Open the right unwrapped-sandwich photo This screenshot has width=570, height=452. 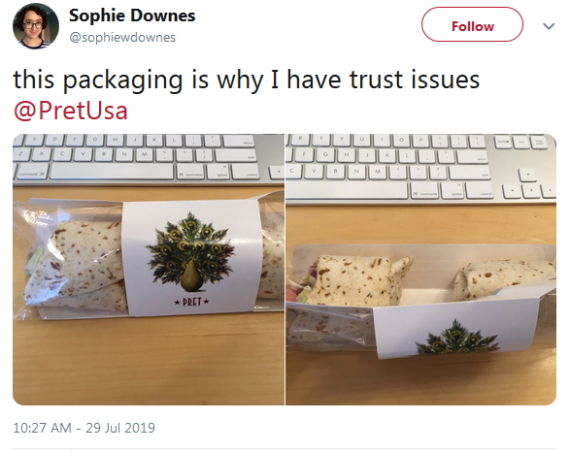(x=421, y=270)
